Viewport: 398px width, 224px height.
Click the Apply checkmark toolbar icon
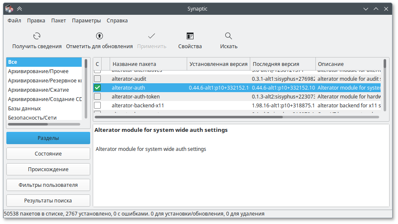pyautogui.click(x=151, y=36)
